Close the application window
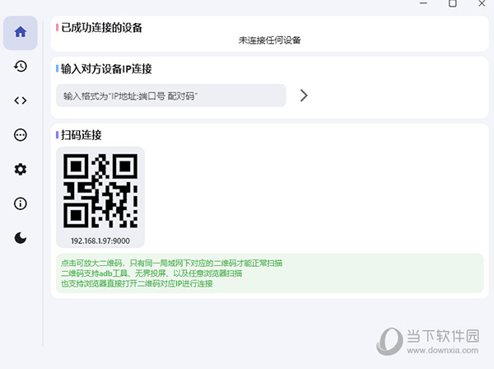Image resolution: width=494 pixels, height=369 pixels. (x=482, y=3)
